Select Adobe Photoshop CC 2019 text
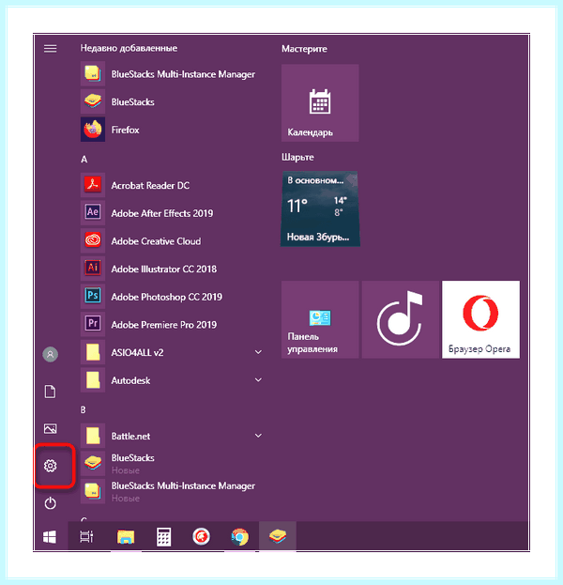563x585 pixels. (167, 297)
